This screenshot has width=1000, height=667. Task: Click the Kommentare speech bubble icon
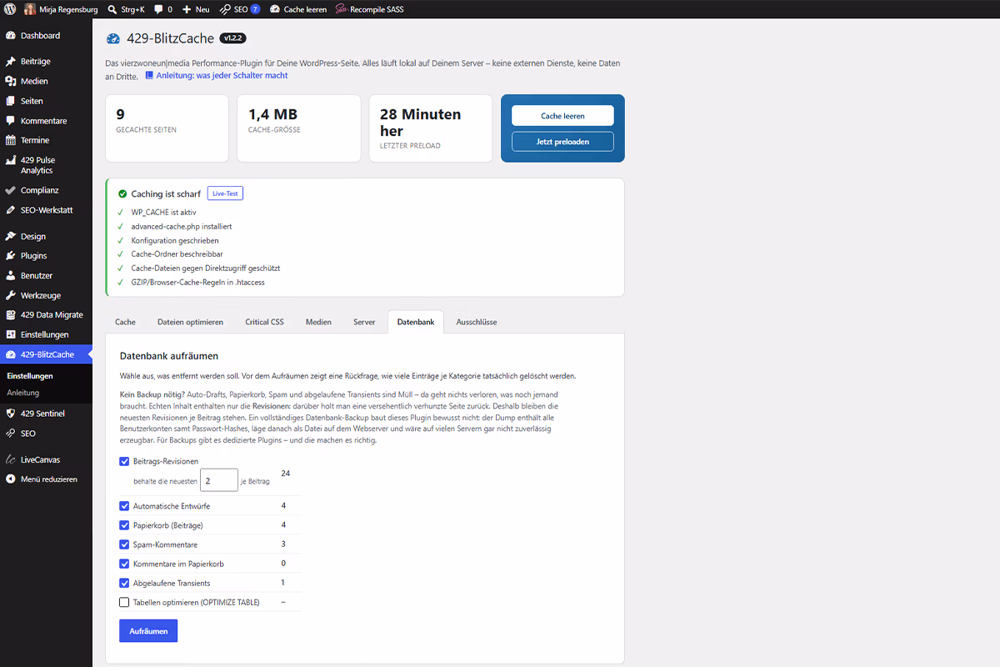click(x=11, y=121)
